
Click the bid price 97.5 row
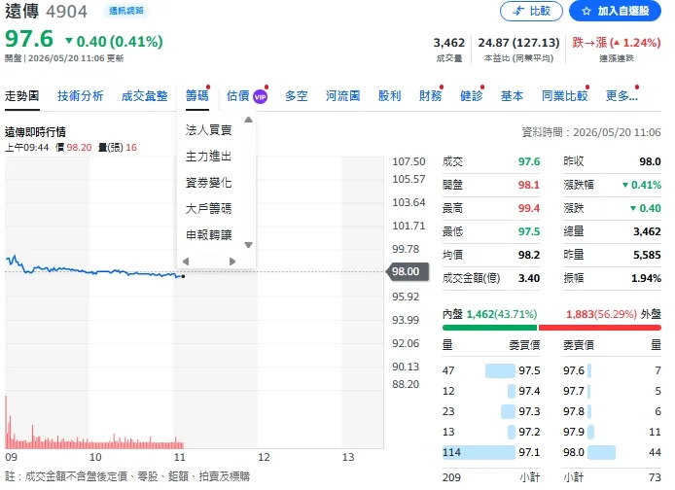pyautogui.click(x=491, y=370)
